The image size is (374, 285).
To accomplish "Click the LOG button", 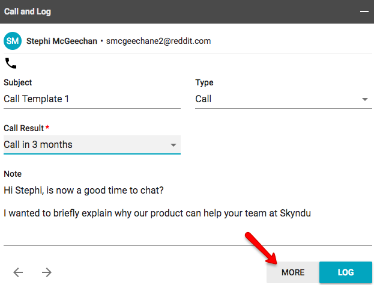I will tap(346, 272).
